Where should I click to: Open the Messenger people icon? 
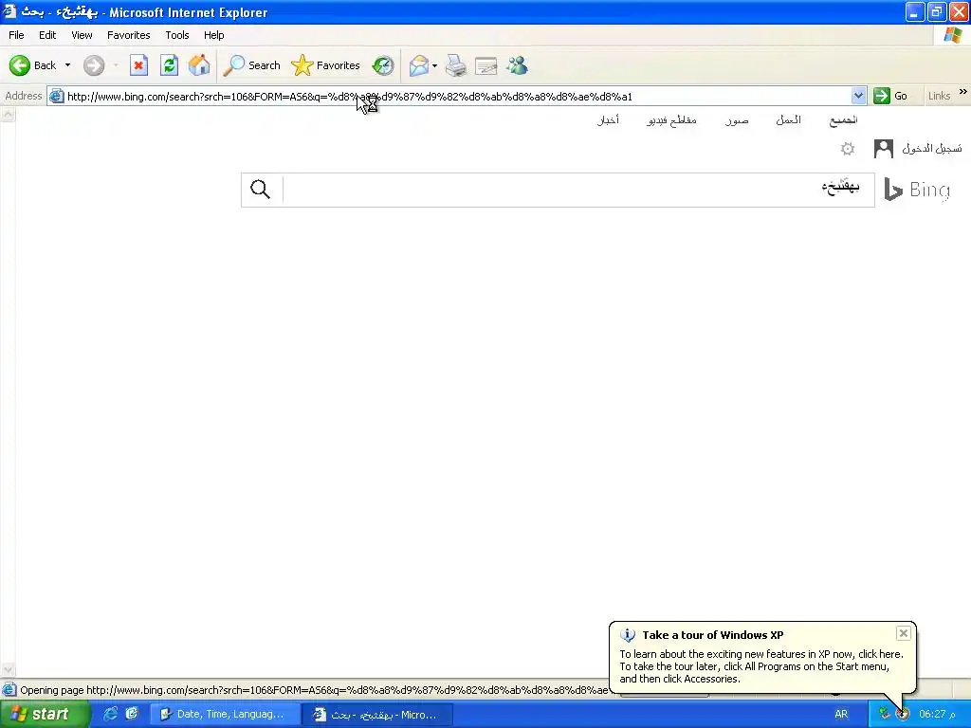coord(517,65)
